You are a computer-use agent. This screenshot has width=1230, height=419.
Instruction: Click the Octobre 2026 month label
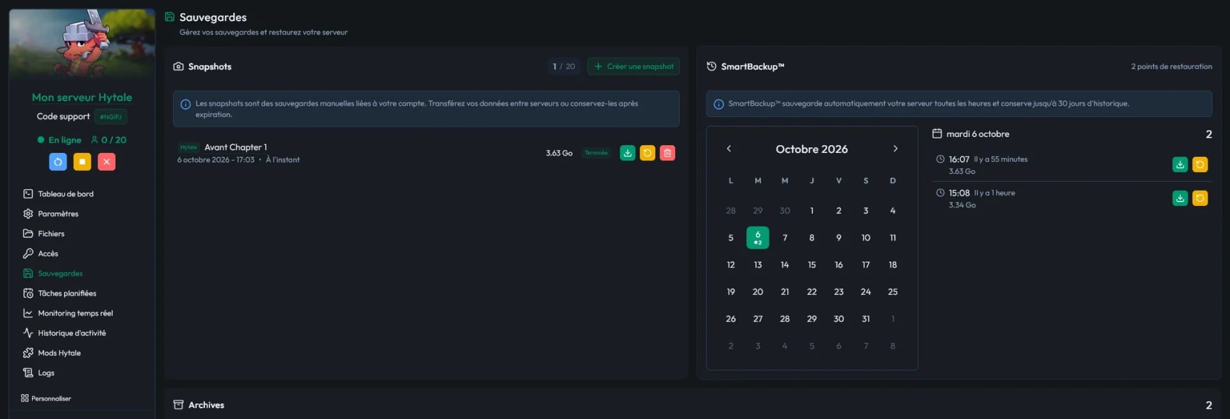(812, 149)
